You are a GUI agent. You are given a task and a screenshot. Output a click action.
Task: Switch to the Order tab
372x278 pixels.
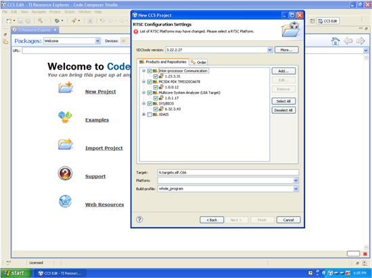click(x=199, y=62)
